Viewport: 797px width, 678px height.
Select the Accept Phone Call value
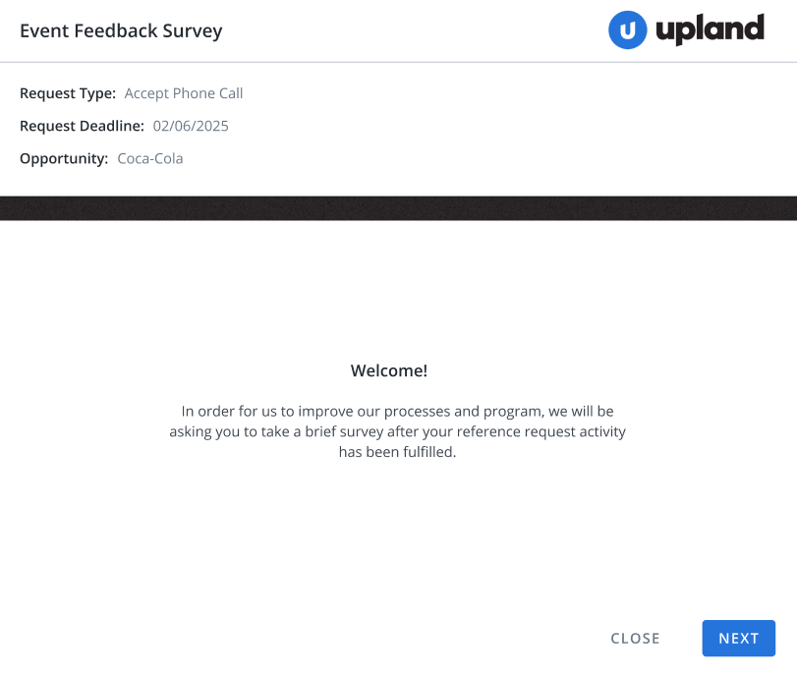(x=184, y=93)
